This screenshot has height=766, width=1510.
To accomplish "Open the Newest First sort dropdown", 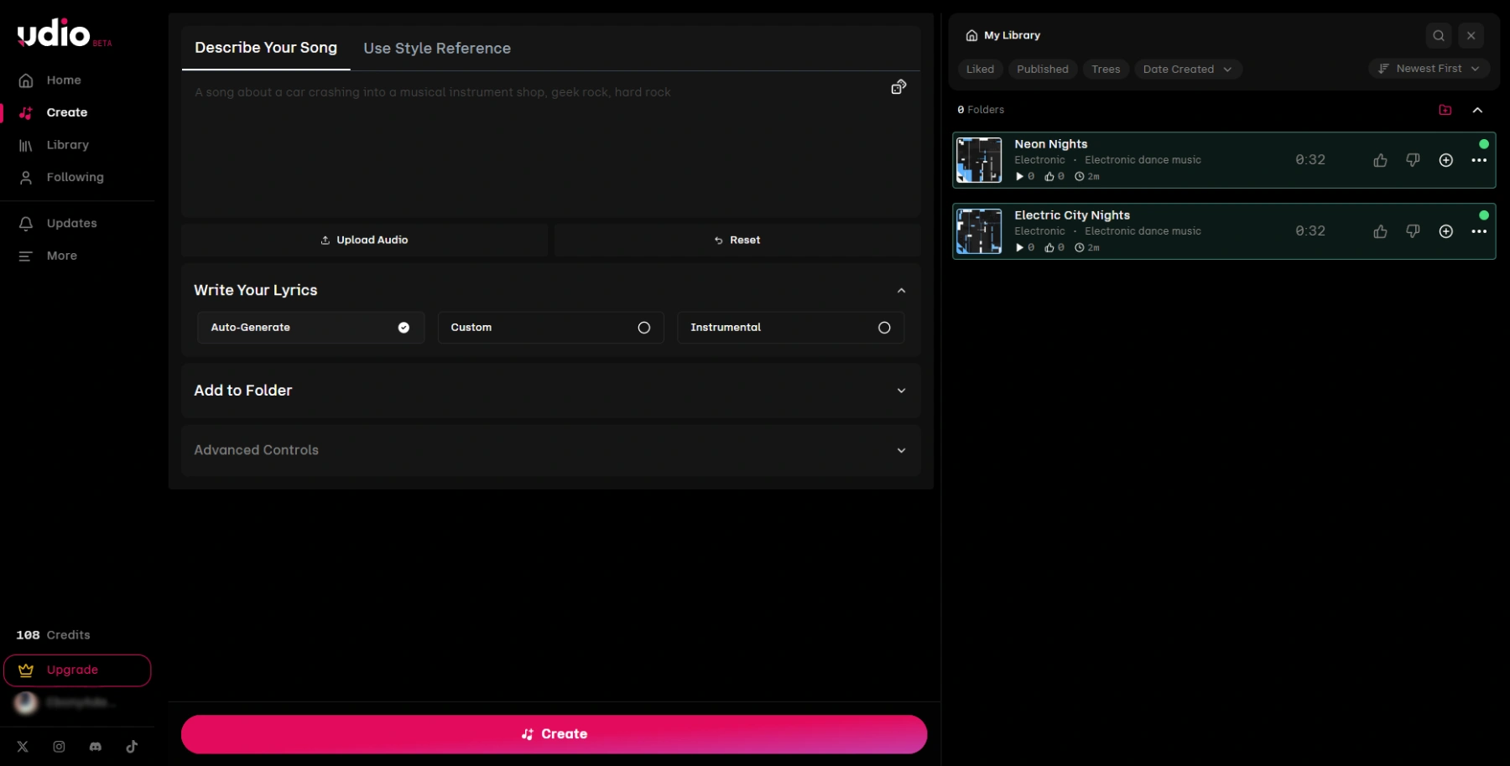I will (x=1429, y=69).
